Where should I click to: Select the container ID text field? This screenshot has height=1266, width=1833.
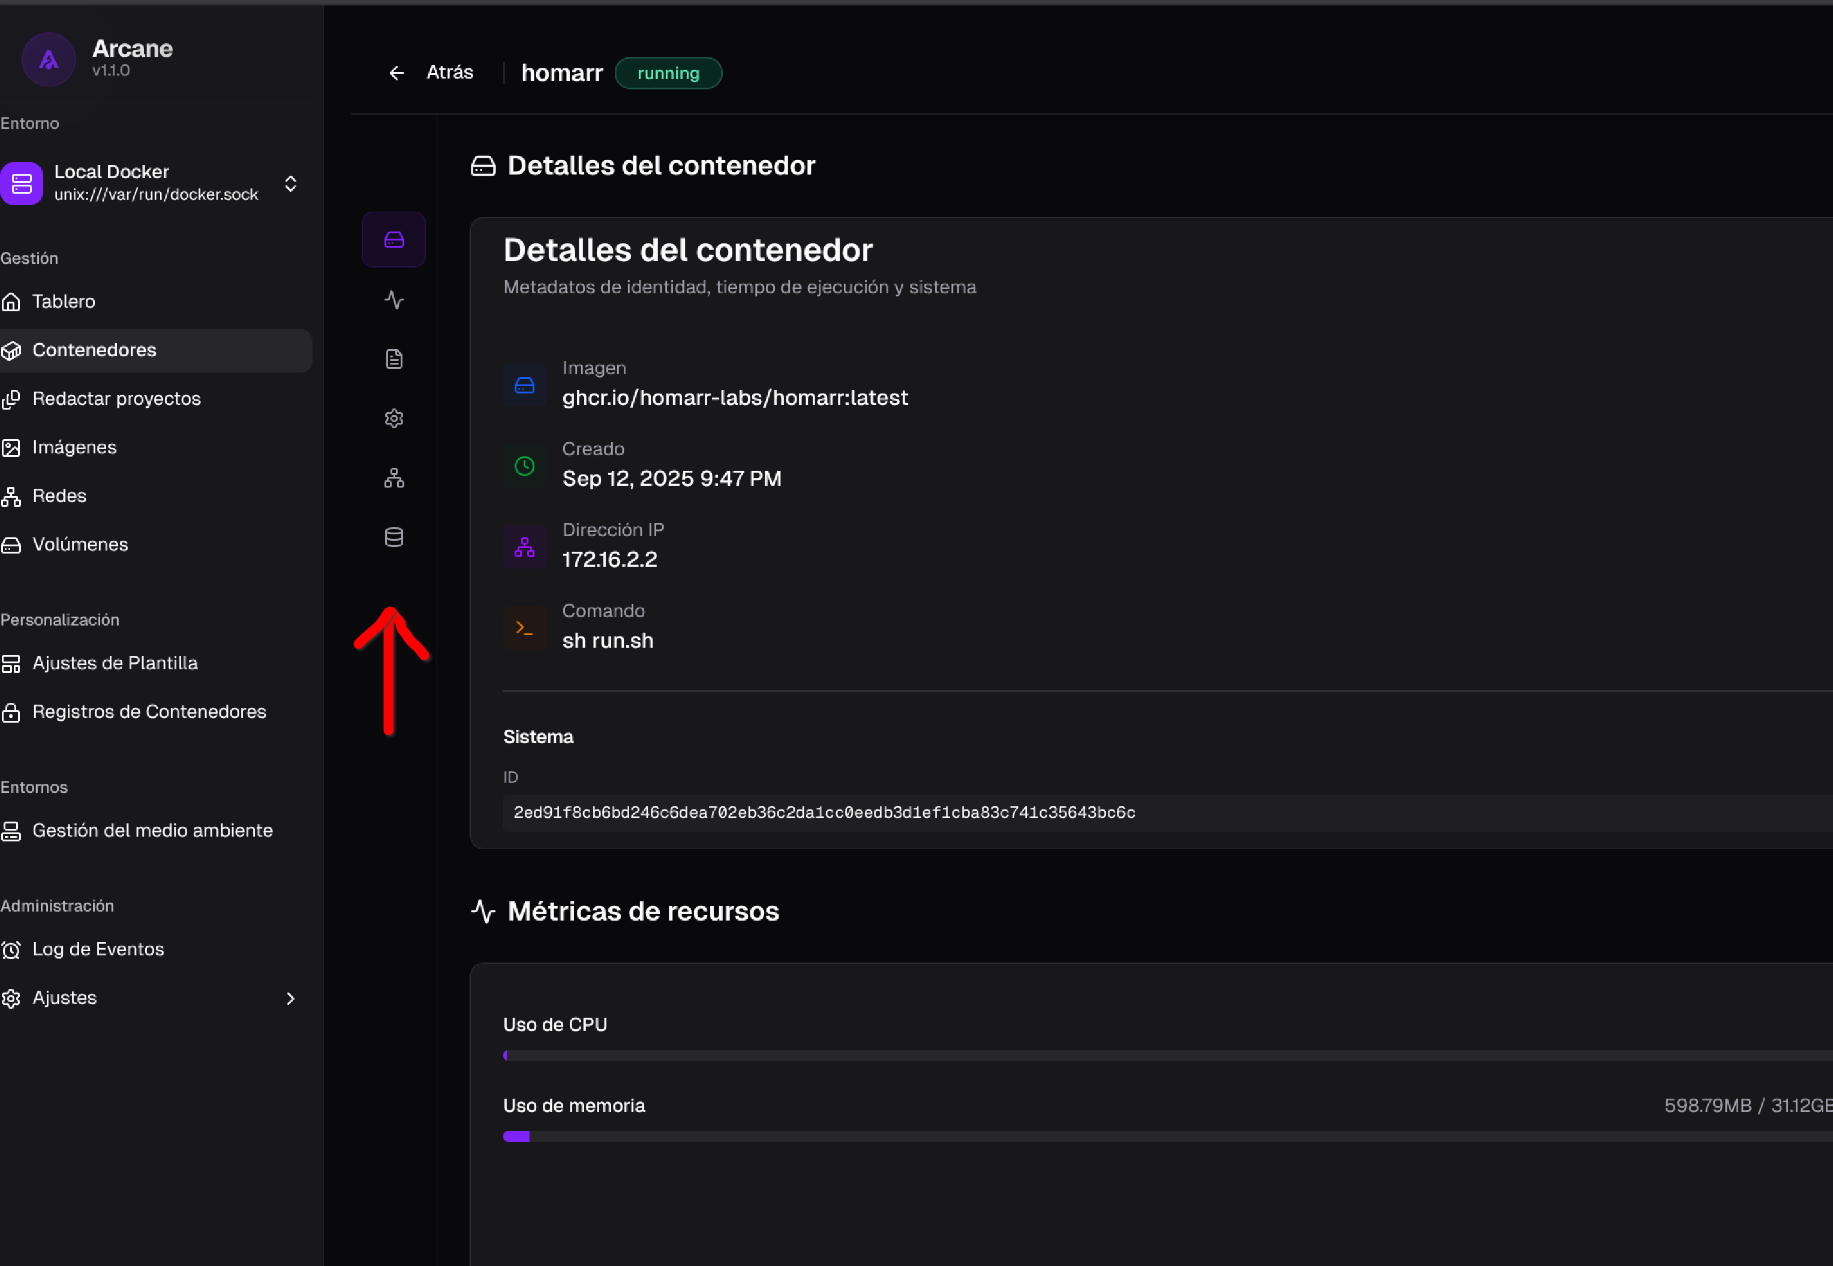[824, 812]
